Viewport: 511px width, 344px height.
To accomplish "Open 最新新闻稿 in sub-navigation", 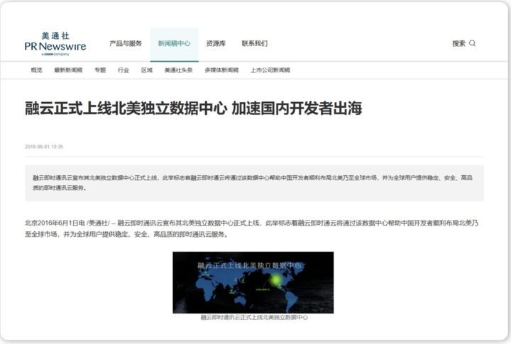I will 68,70.
